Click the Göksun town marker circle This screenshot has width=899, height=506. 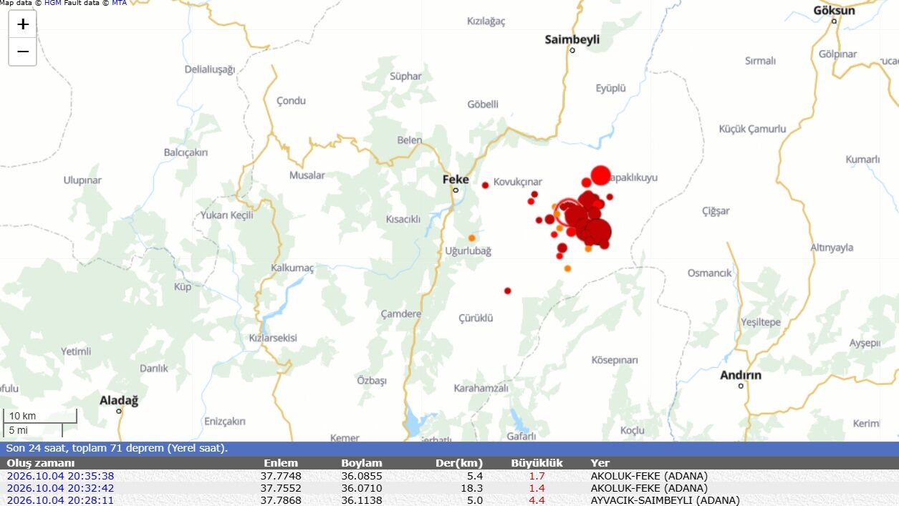click(834, 21)
